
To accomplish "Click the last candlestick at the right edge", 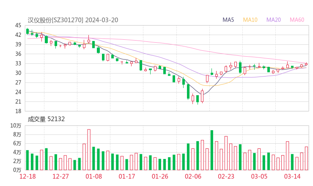I will click(306, 64).
